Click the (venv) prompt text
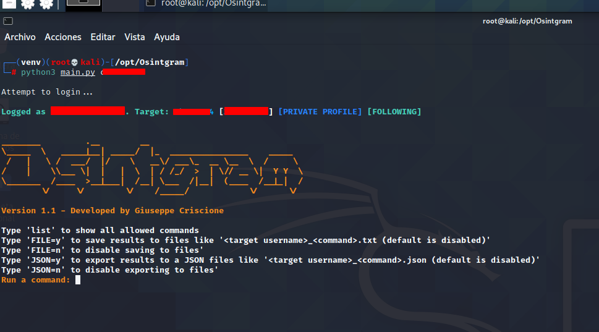Image resolution: width=599 pixels, height=332 pixels. tap(30, 62)
